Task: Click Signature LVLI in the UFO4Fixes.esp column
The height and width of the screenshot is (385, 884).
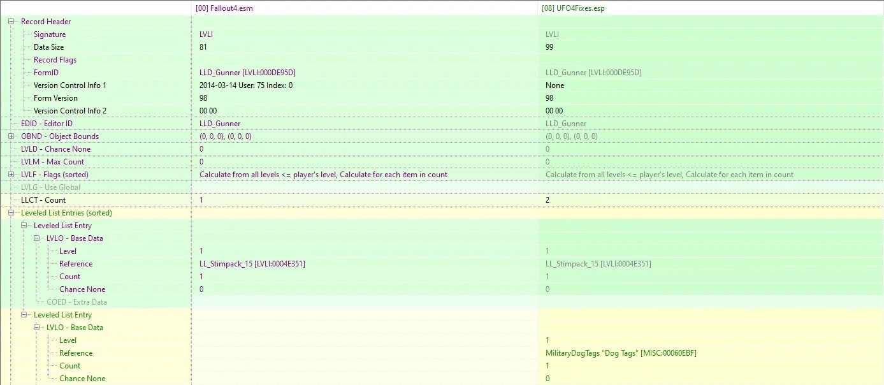Action: click(552, 34)
